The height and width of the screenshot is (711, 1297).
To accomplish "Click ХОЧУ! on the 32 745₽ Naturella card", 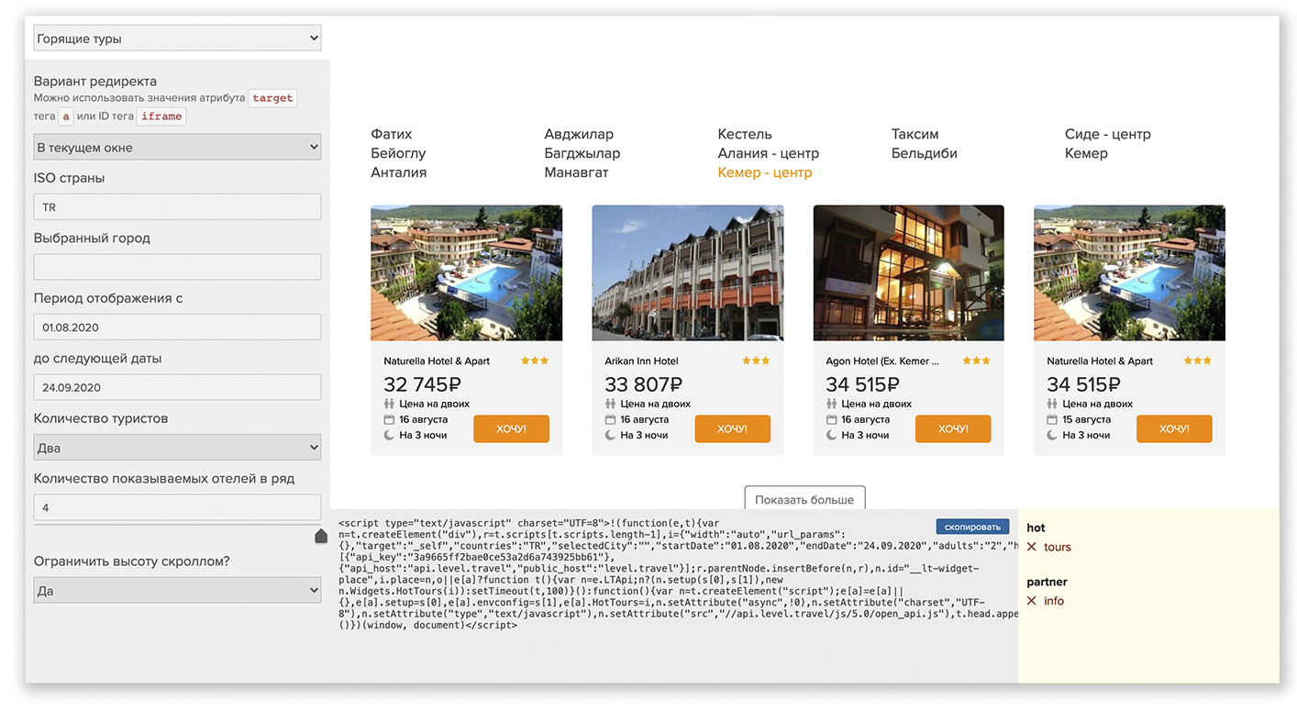I will tap(511, 428).
